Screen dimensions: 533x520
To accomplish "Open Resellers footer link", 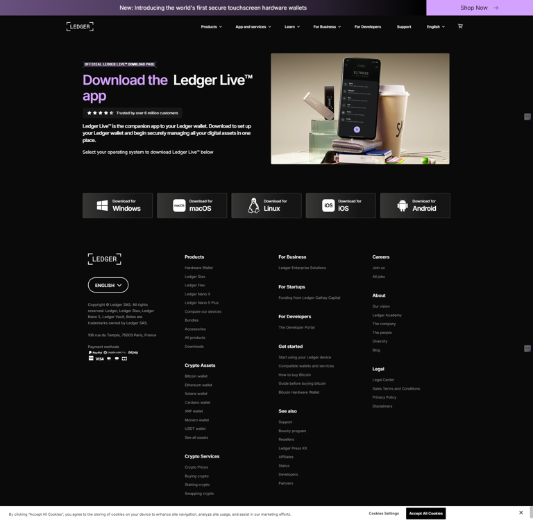I will pyautogui.click(x=286, y=439).
